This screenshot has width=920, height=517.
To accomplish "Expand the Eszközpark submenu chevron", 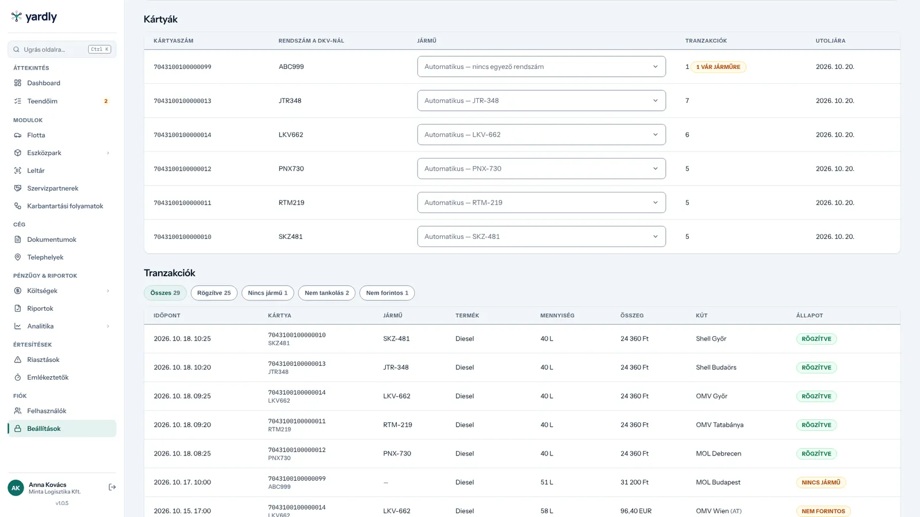I will 108,153.
